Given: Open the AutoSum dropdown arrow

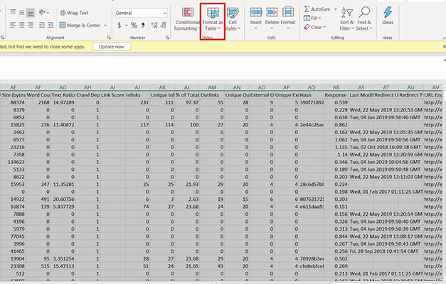Looking at the screenshot, I should tap(336, 9).
